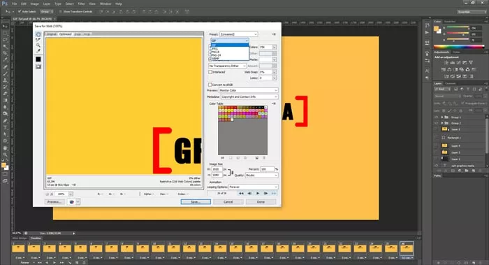Open the Optimize menu icon beside Preset

coord(274,34)
